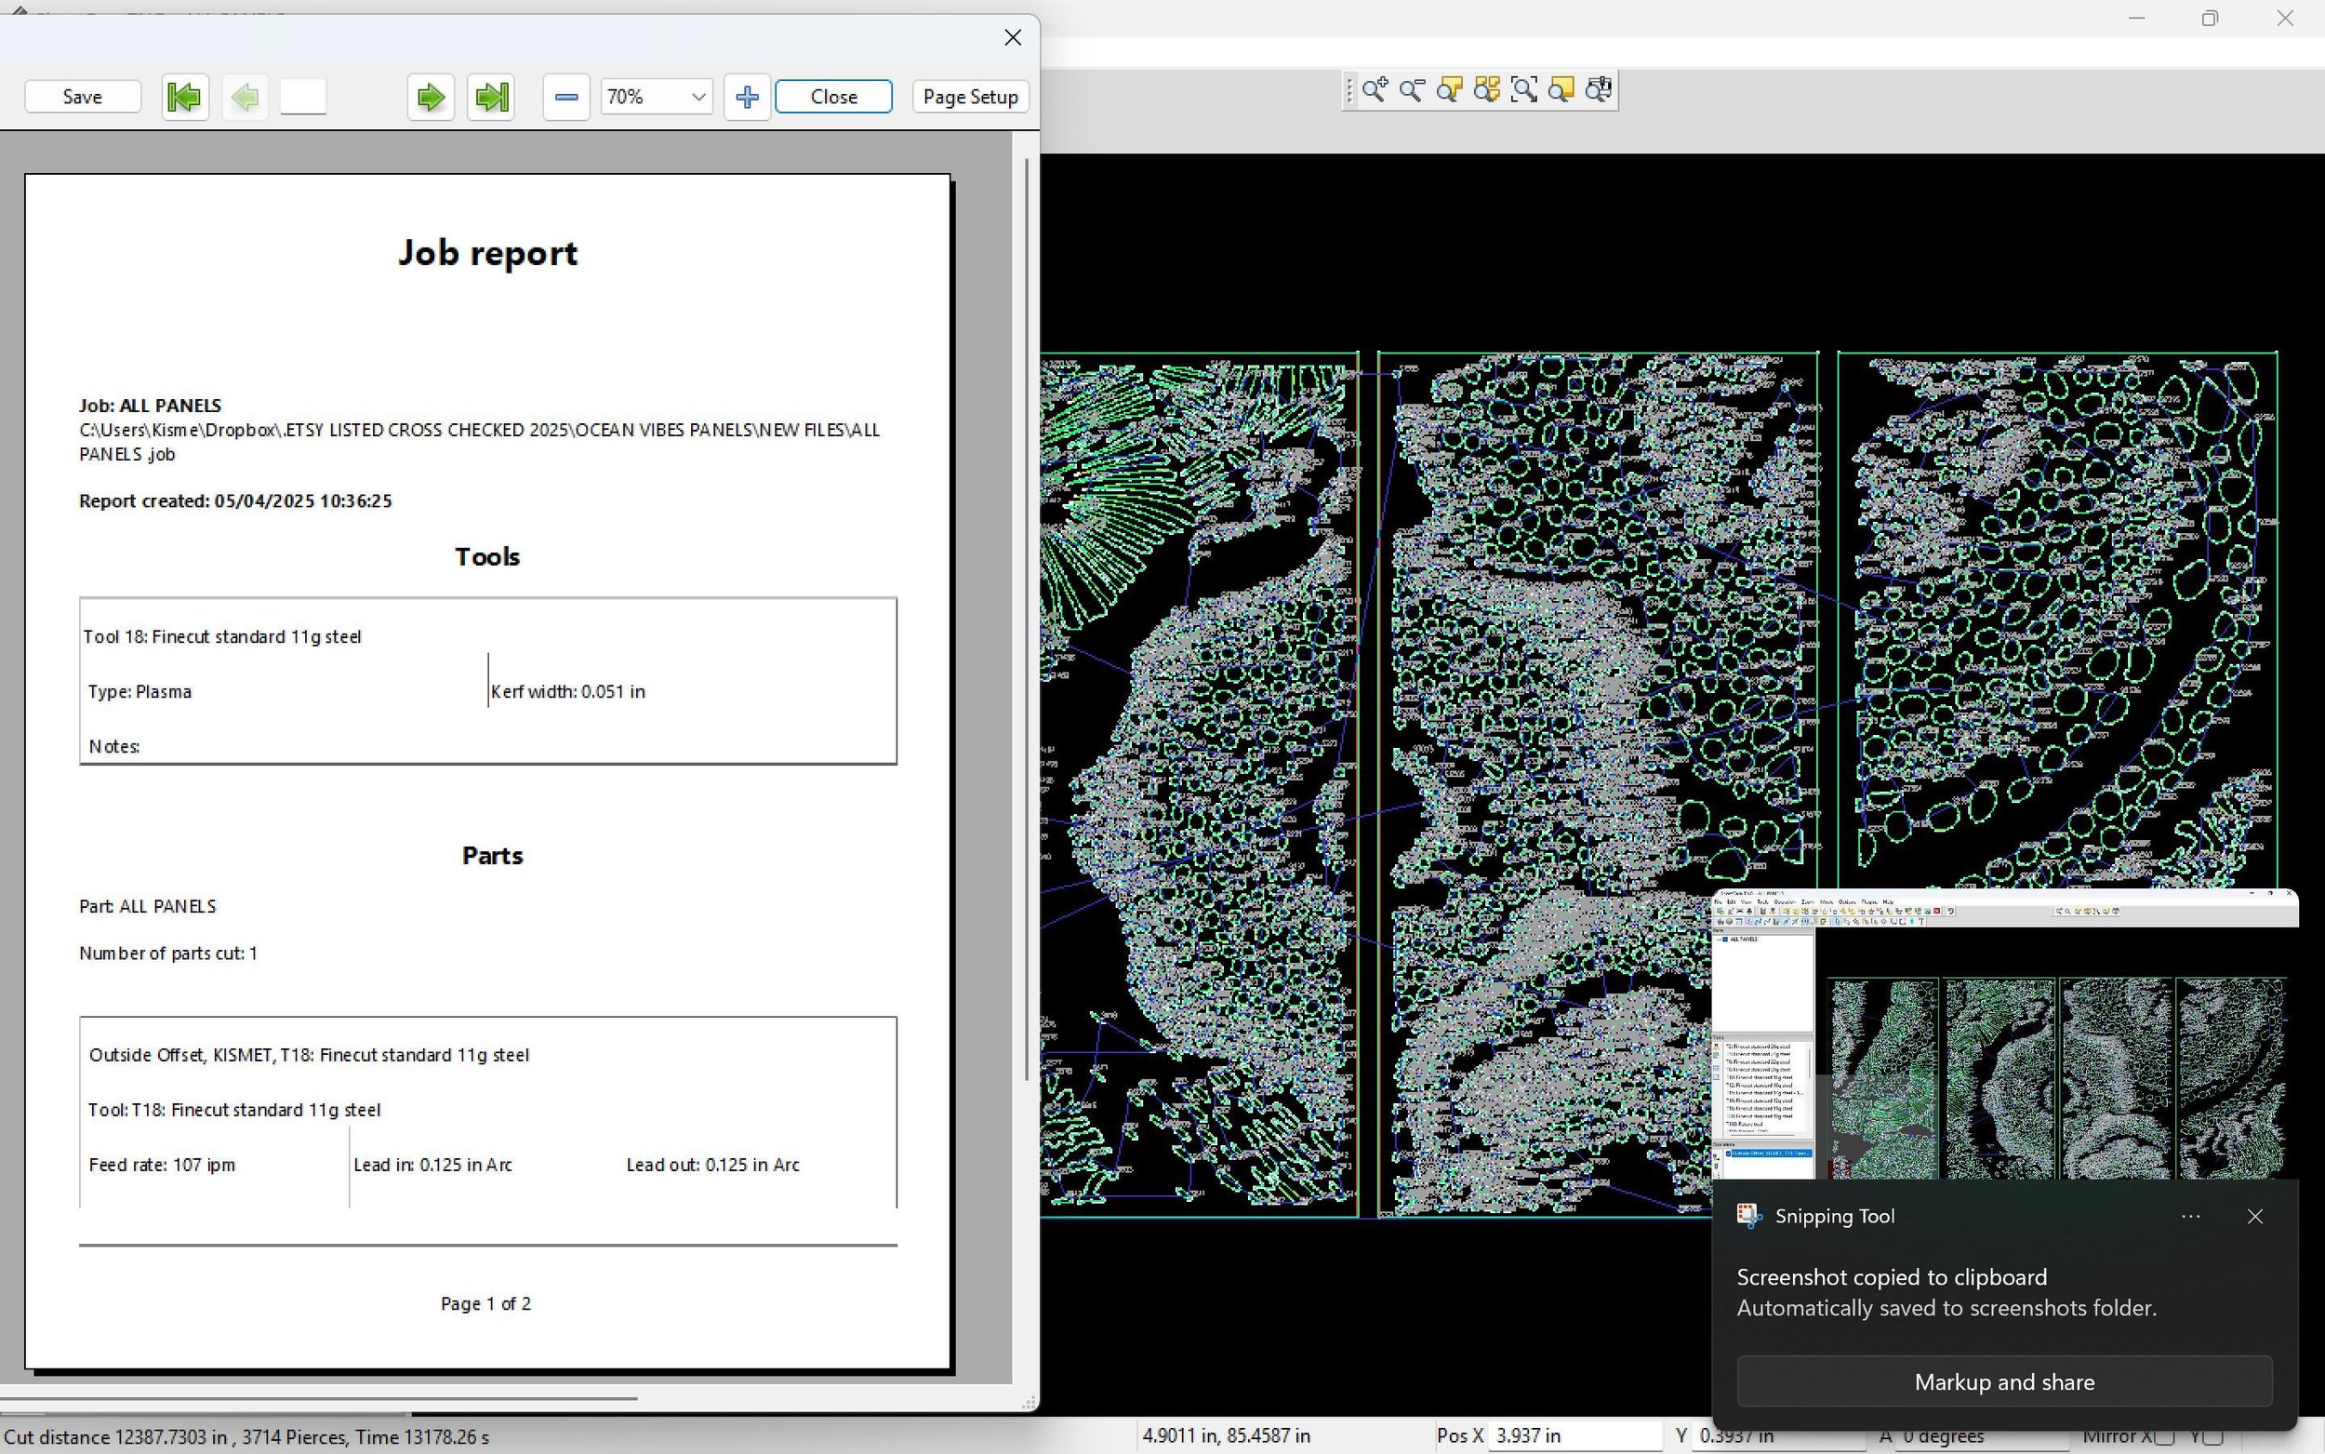Image resolution: width=2325 pixels, height=1454 pixels.
Task: Click the 'Feed rate: 107 ipm' value
Action: [x=163, y=1165]
